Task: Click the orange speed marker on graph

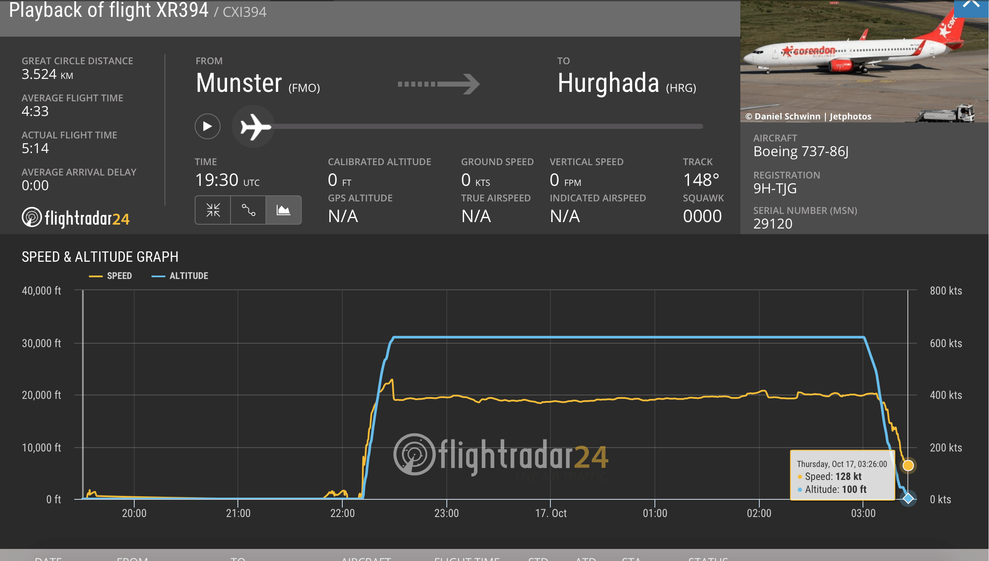Action: [x=908, y=466]
